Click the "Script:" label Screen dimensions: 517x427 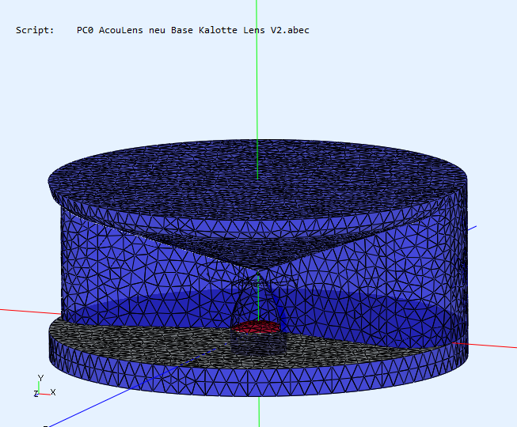point(35,30)
